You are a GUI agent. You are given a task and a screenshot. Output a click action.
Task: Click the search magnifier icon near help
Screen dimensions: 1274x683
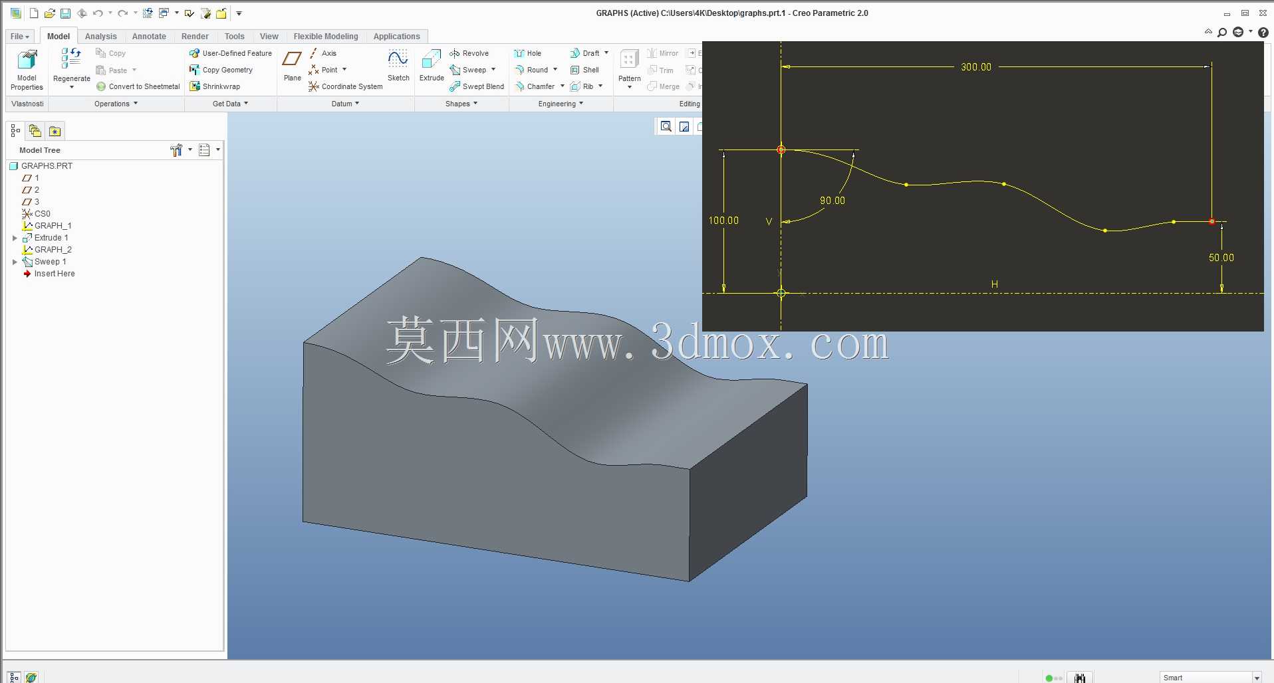pyautogui.click(x=1222, y=32)
